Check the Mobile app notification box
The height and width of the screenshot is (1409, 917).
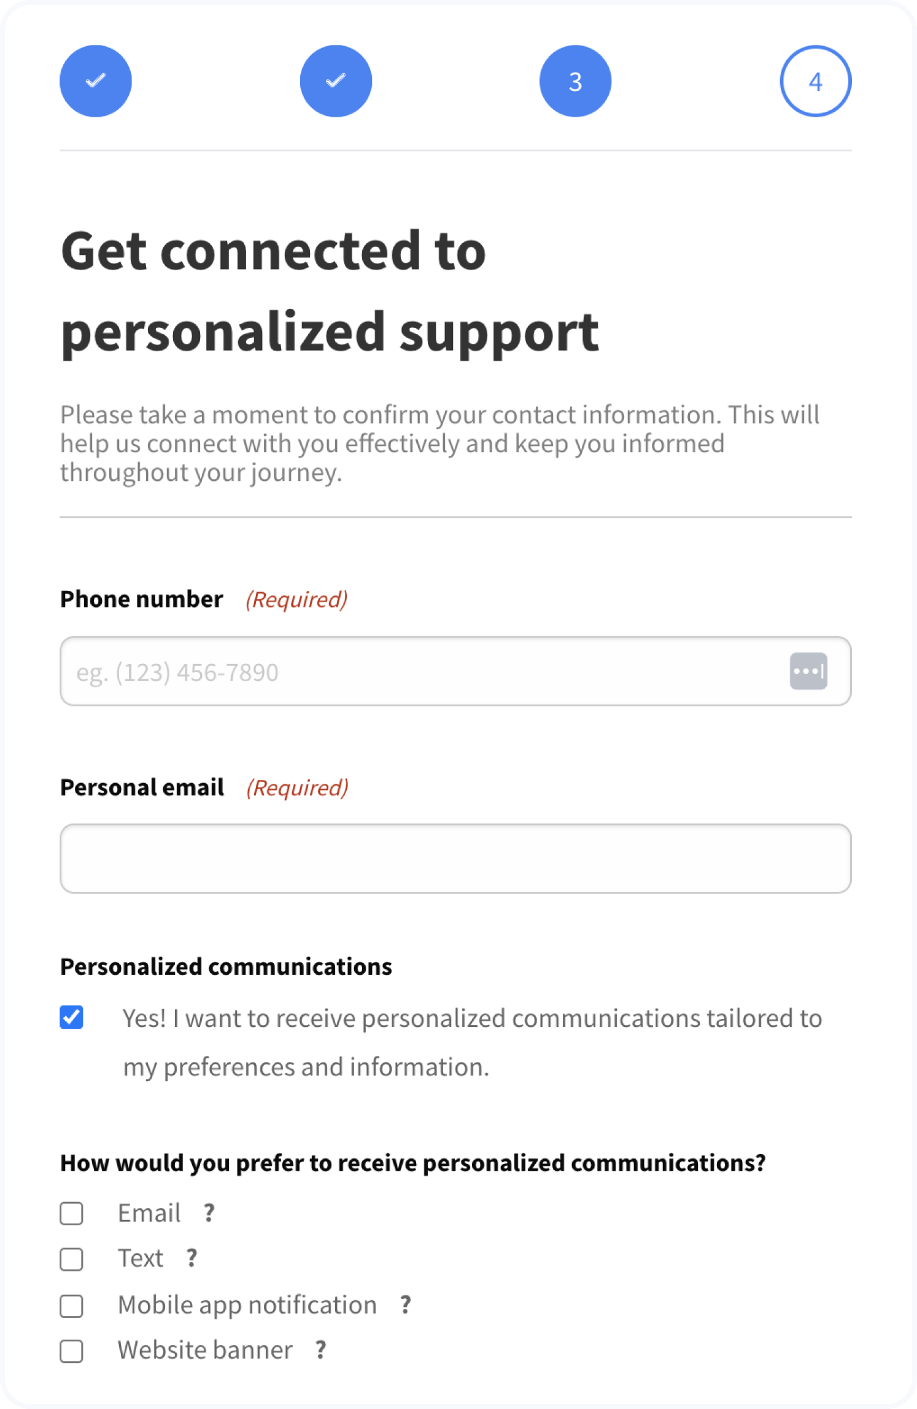click(72, 1306)
